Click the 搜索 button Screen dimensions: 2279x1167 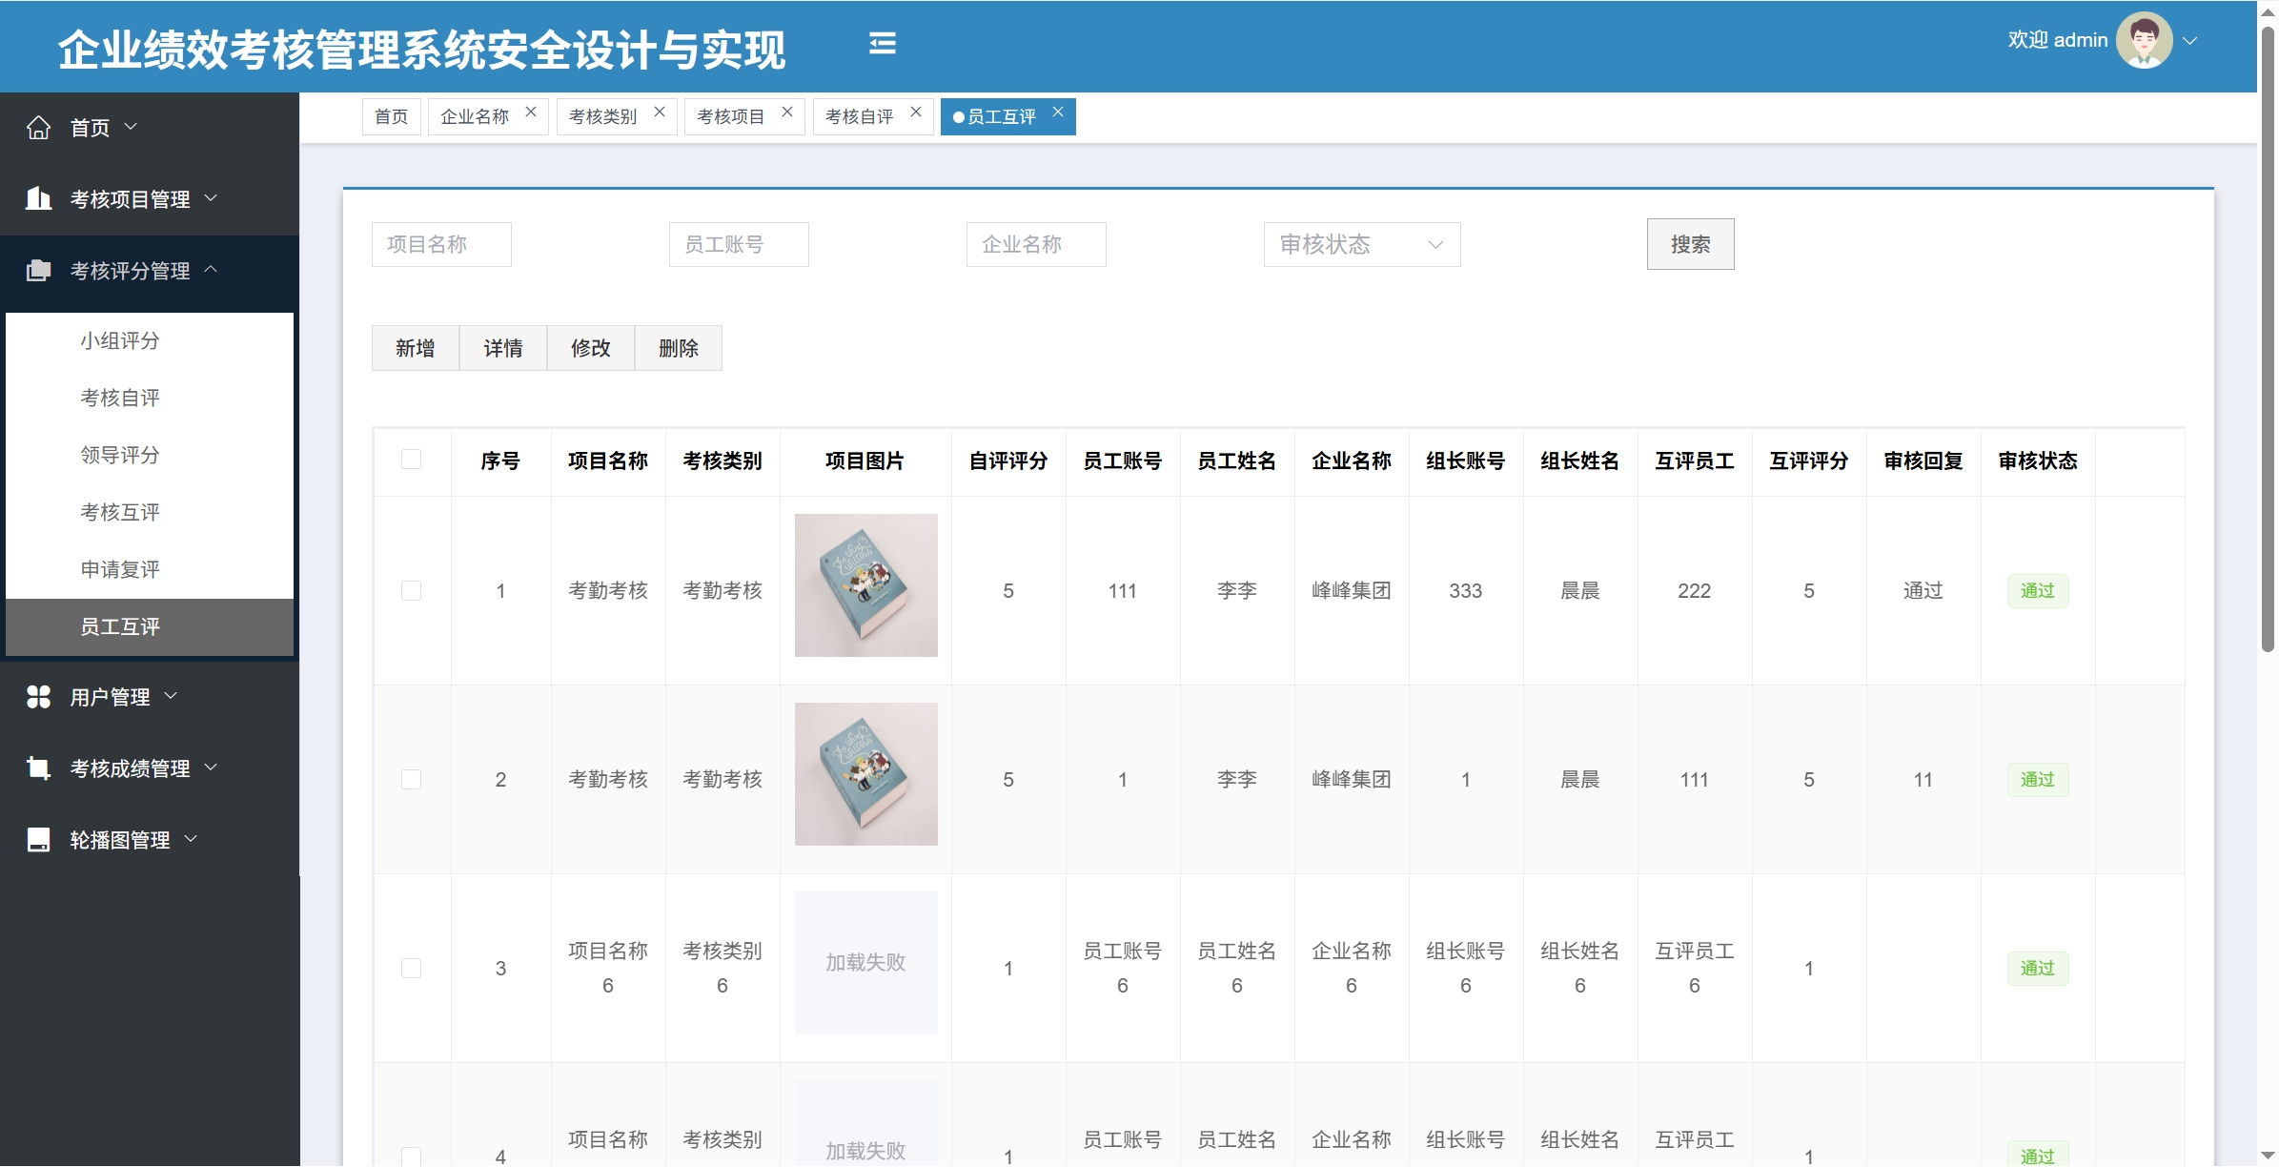tap(1691, 244)
